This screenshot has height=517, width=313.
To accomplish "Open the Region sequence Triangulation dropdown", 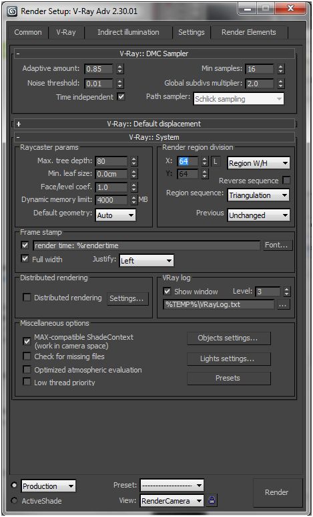I will 258,195.
